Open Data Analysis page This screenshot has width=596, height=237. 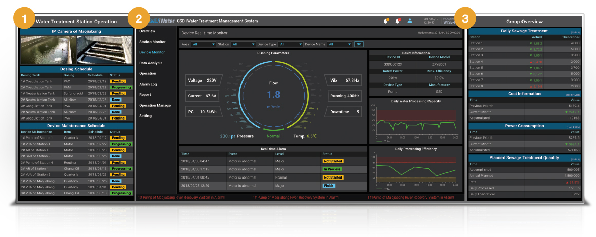pyautogui.click(x=151, y=63)
